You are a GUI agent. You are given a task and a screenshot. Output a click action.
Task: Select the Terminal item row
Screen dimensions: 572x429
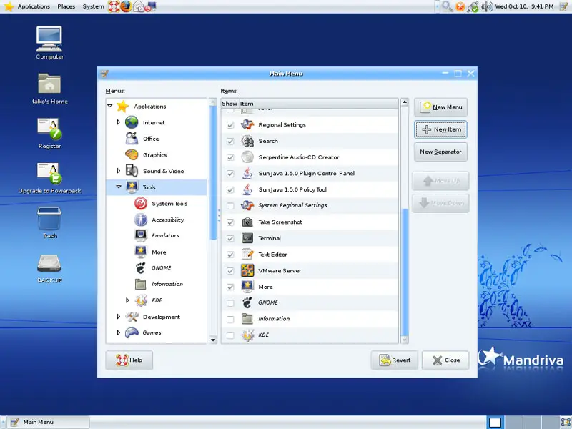click(x=310, y=238)
